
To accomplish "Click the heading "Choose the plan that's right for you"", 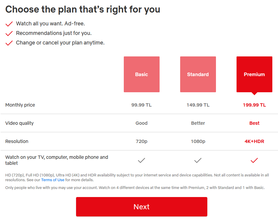I will [83, 9].
